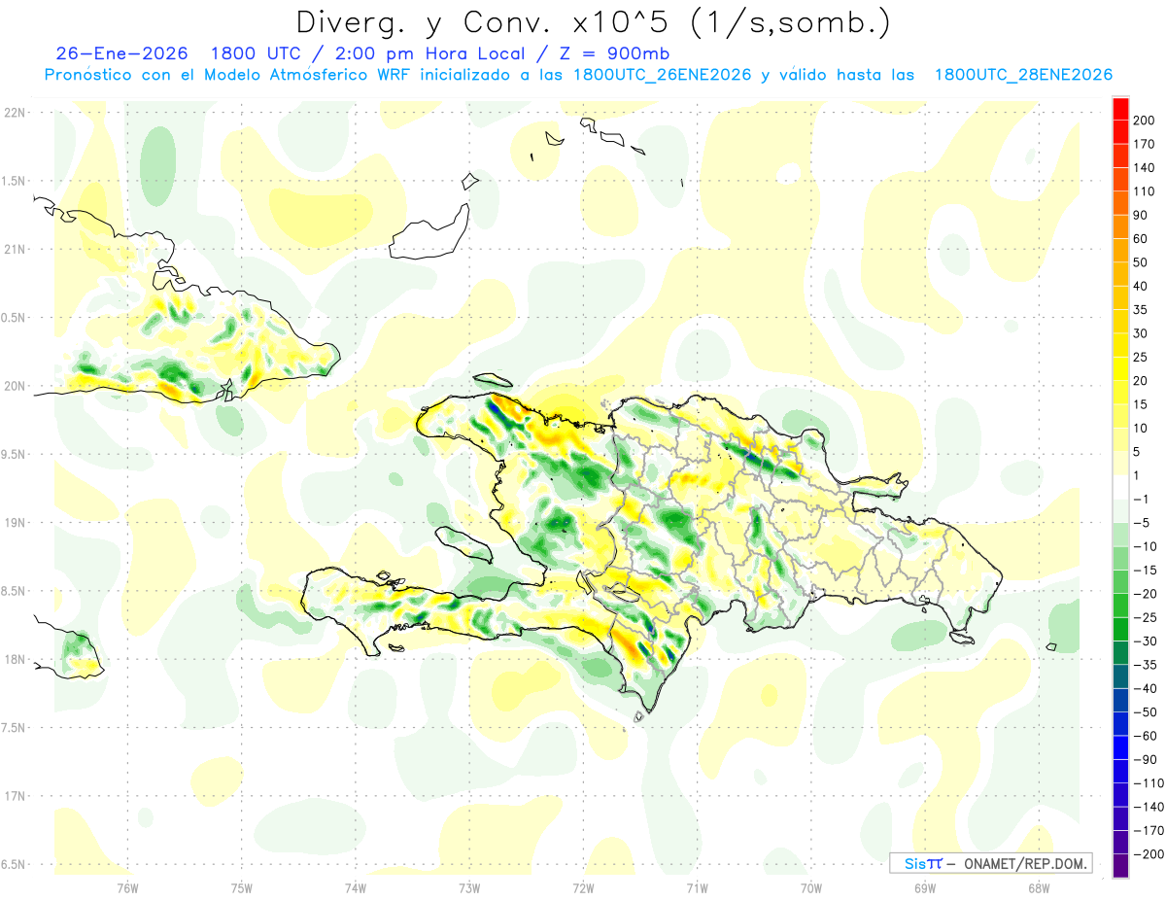
Task: Click the longitude label '68W'
Action: coord(1038,887)
